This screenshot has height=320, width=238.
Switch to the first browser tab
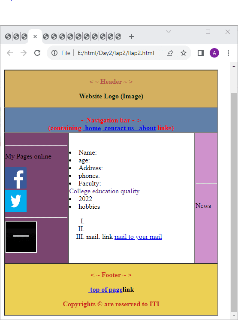tap(8, 37)
